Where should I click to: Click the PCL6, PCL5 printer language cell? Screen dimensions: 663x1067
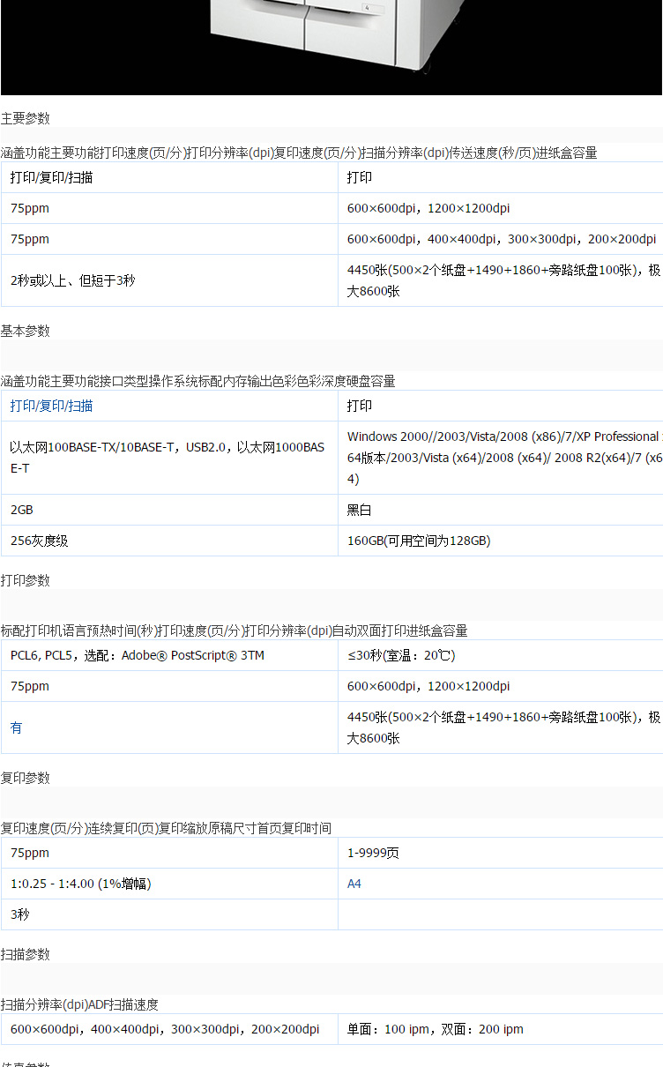coord(169,655)
